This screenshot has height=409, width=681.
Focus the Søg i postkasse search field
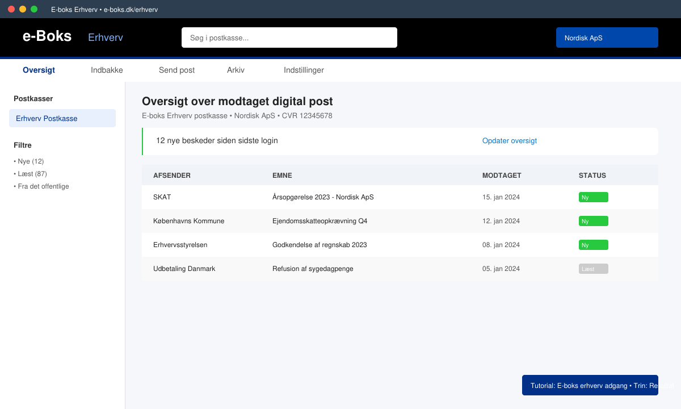click(x=289, y=37)
